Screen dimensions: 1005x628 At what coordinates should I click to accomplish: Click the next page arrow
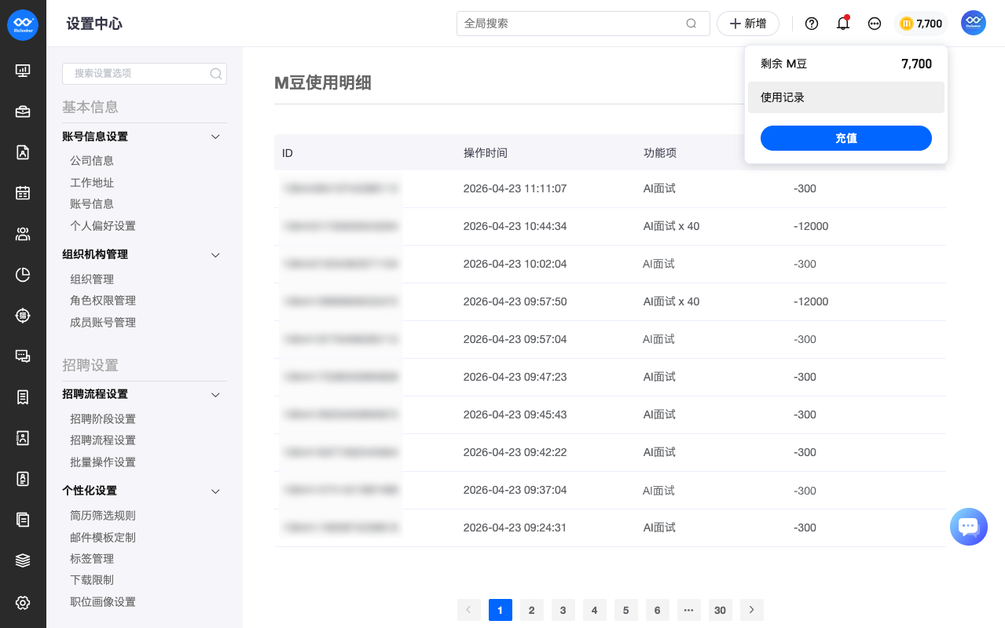click(751, 610)
